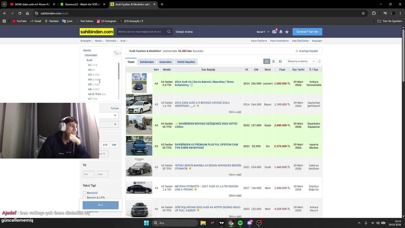Click the Windows Start button

pos(146,223)
